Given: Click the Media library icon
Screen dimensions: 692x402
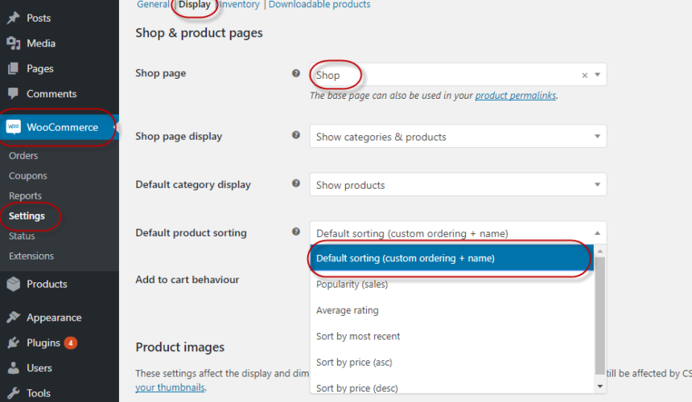Looking at the screenshot, I should [13, 43].
